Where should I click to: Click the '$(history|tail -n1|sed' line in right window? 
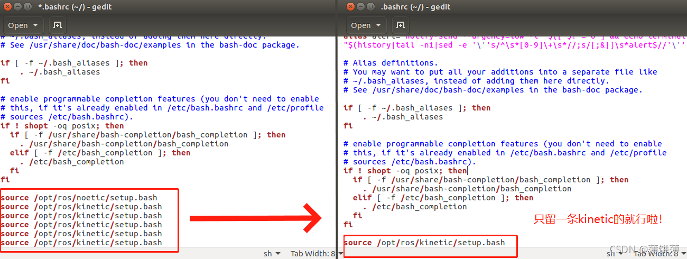(x=515, y=45)
